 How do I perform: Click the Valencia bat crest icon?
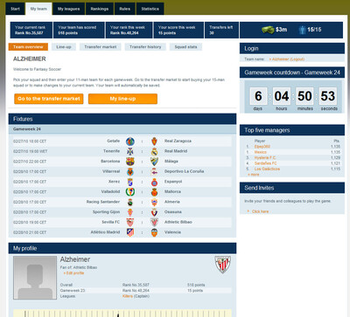point(154,232)
